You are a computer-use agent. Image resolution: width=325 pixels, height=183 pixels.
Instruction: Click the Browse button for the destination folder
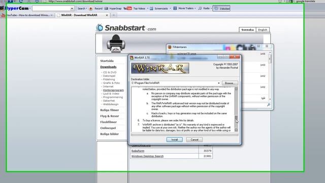point(230,83)
